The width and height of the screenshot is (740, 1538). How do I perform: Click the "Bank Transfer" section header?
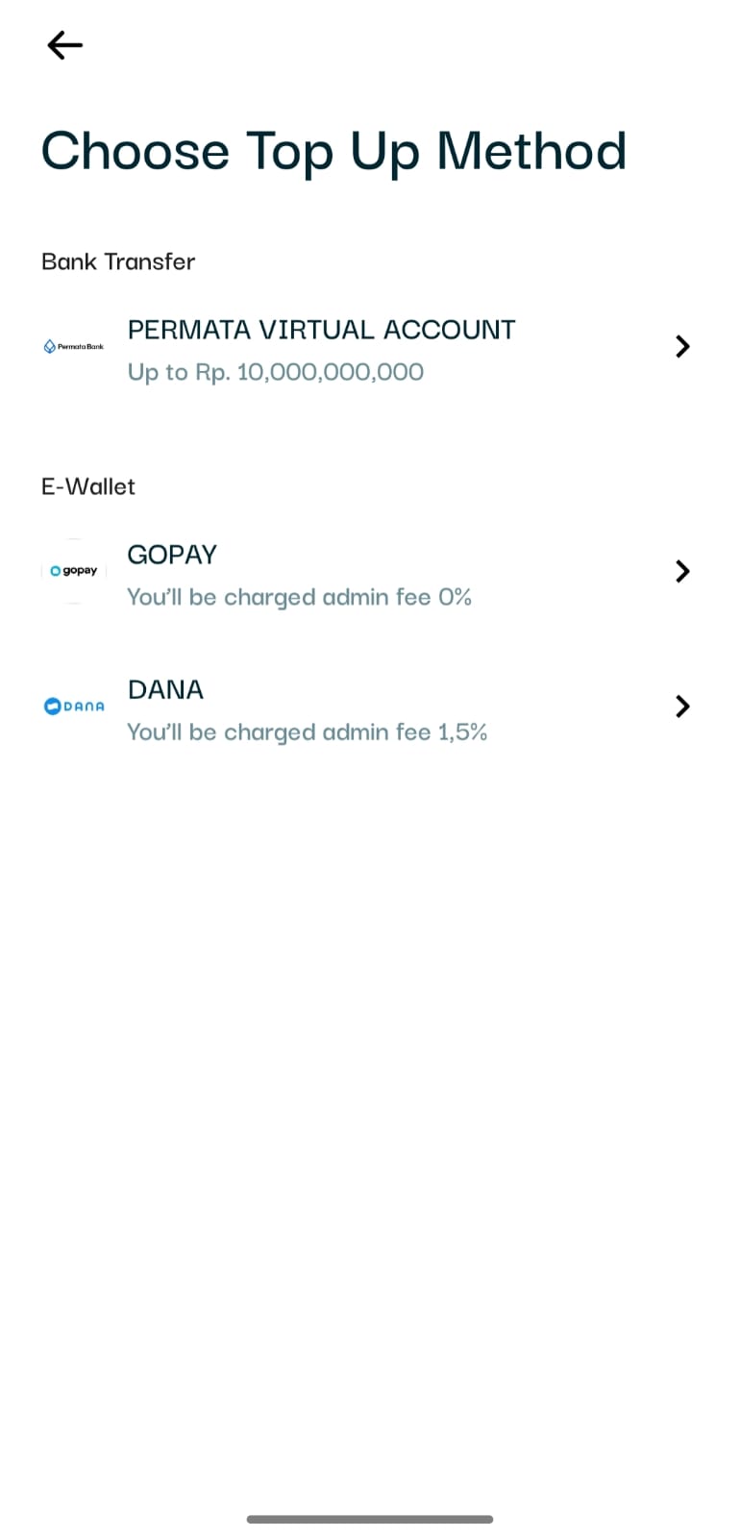point(118,261)
